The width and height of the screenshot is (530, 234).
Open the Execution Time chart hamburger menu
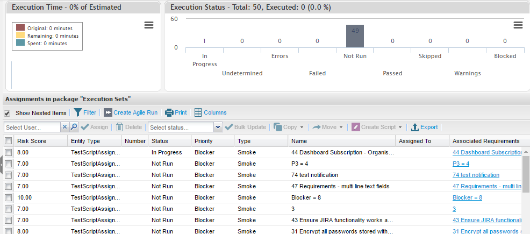point(149,25)
